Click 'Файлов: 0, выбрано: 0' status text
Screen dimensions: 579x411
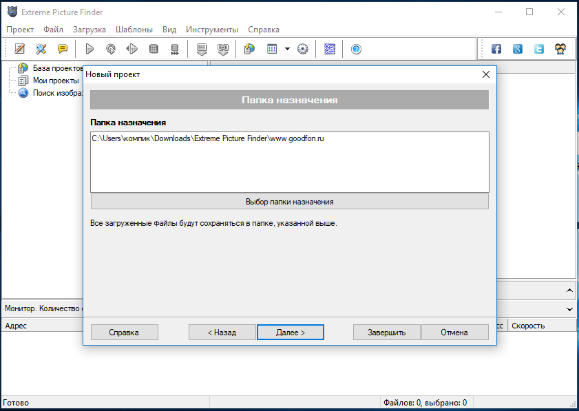tap(425, 403)
